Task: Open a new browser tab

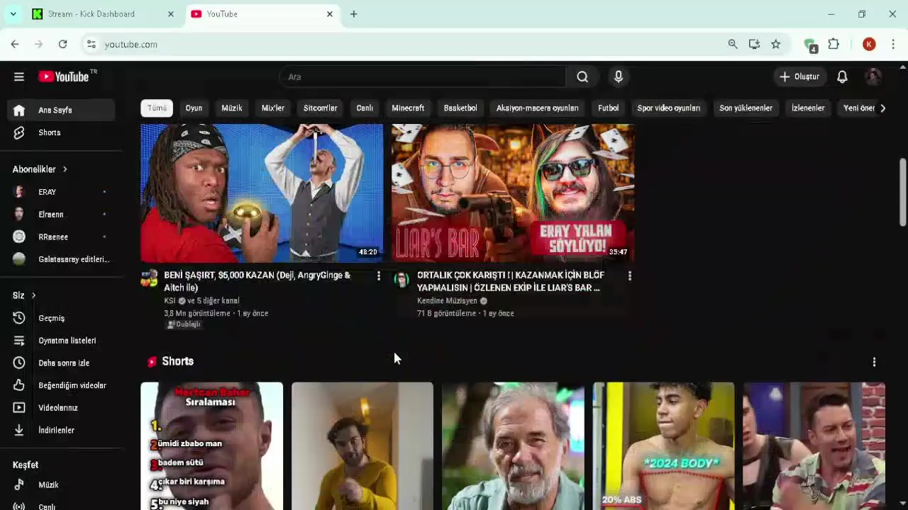Action: pyautogui.click(x=353, y=14)
